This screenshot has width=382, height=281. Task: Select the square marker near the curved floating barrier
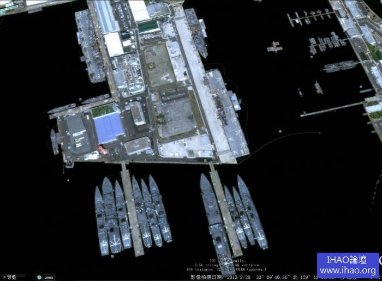[280, 131]
